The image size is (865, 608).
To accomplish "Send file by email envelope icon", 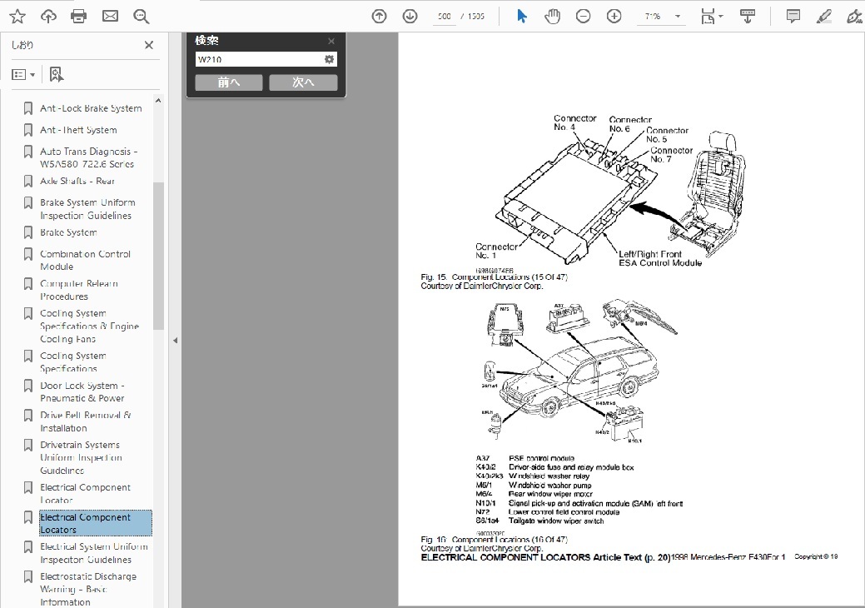I will 110,17.
